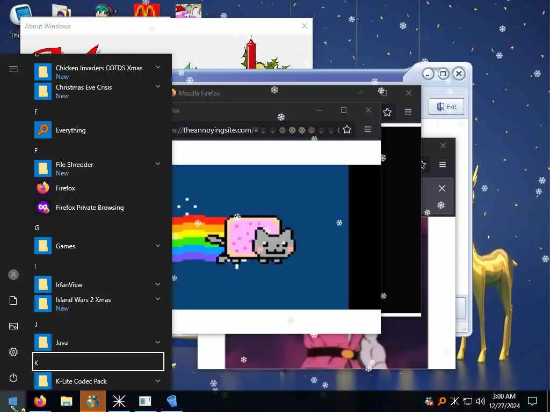The image size is (550, 412).
Task: Select the letter K section header
Action: click(98, 362)
